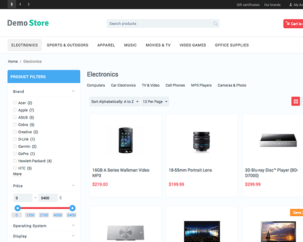This screenshot has width=303, height=242.
Task: Collapse the Price filter section
Action: pyautogui.click(x=73, y=186)
